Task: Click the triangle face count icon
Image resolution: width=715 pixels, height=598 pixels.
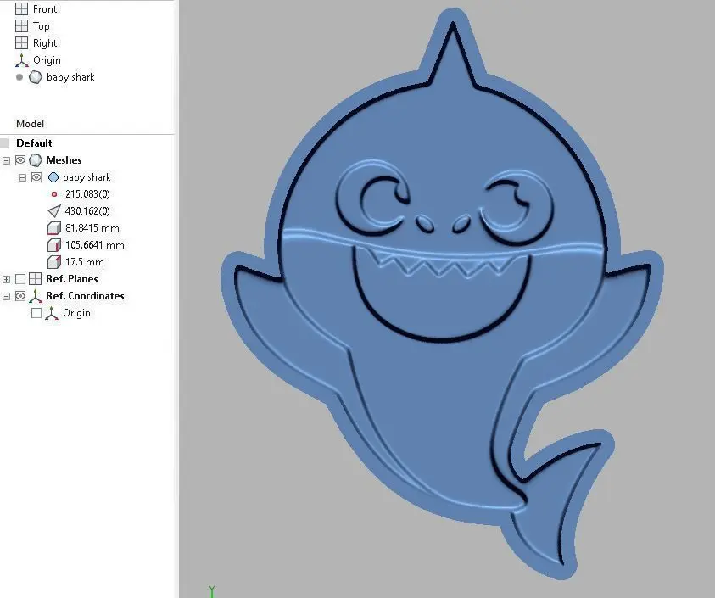Action: (x=53, y=210)
